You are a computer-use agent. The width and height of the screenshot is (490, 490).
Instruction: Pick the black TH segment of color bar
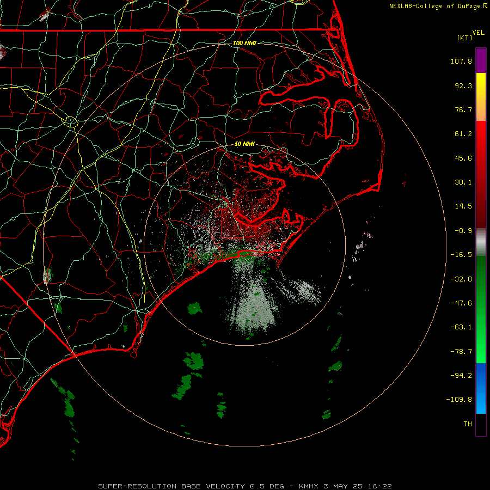(x=481, y=424)
